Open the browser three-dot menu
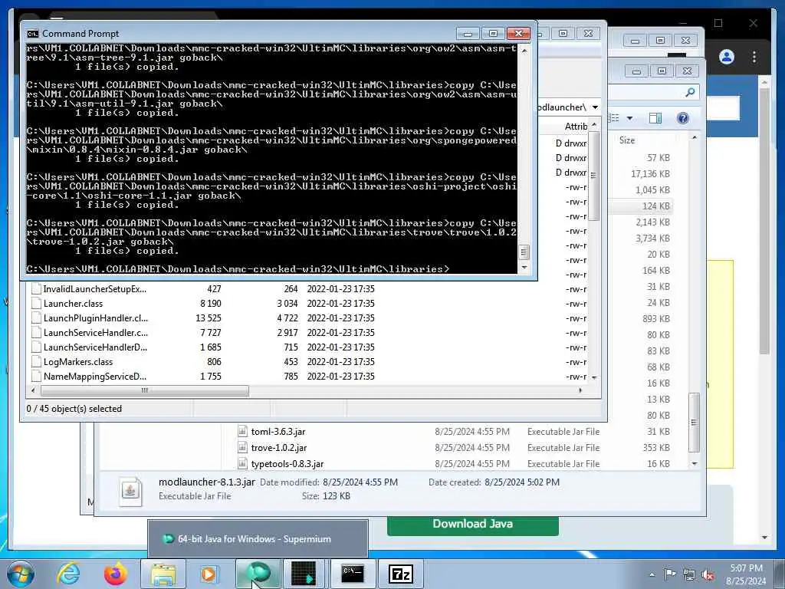The height and width of the screenshot is (589, 785). pos(754,57)
